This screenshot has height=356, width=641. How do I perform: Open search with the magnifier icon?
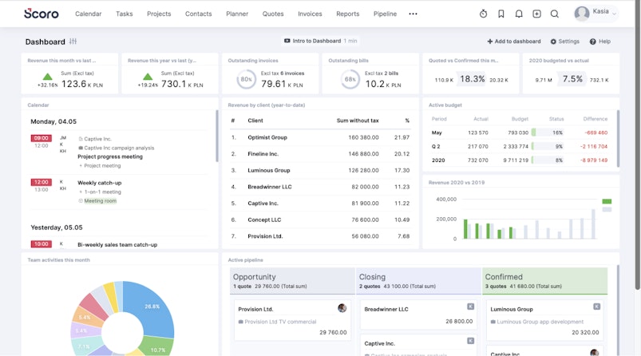coord(555,14)
